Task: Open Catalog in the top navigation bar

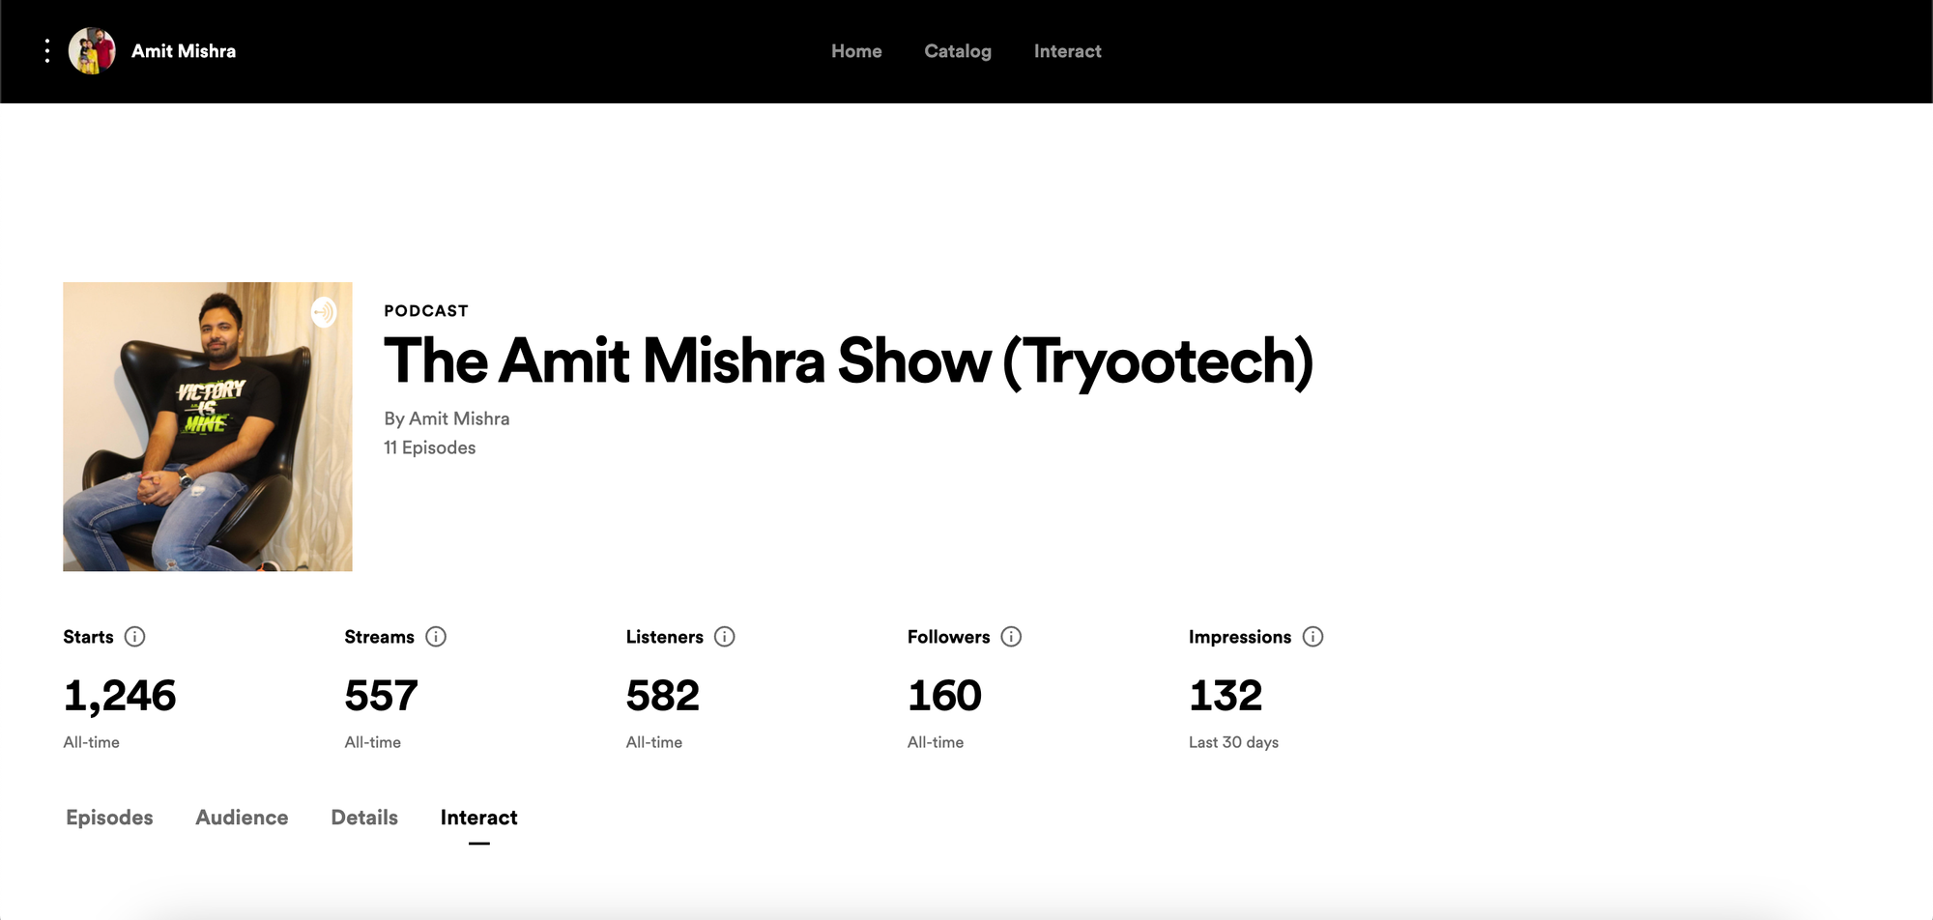Action: 958,51
